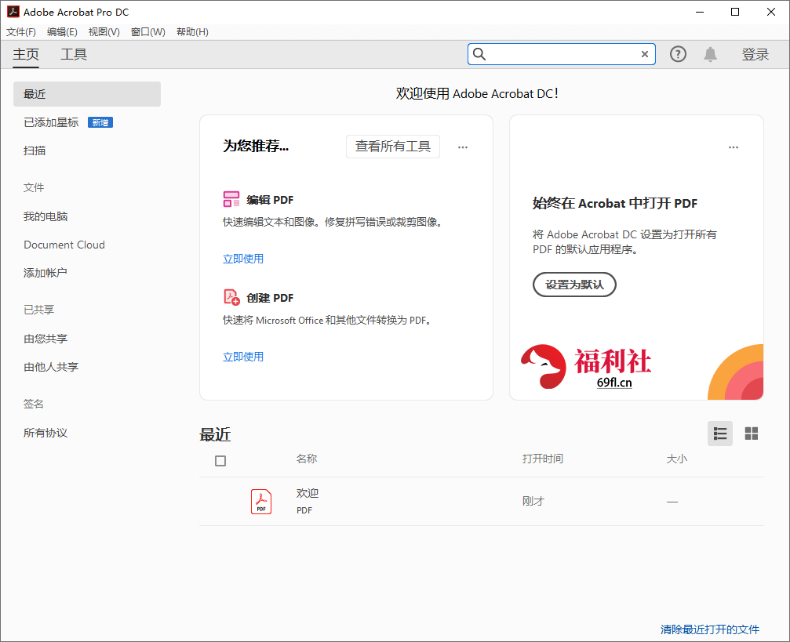Viewport: 790px width, 642px height.
Task: Open options menu on recommended tools card
Action: coord(463,147)
